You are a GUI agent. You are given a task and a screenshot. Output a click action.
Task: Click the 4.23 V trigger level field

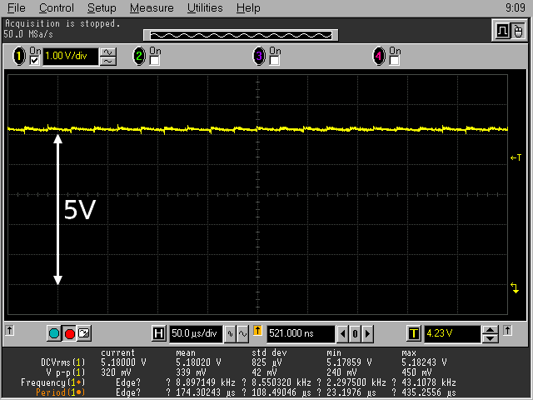pos(452,333)
